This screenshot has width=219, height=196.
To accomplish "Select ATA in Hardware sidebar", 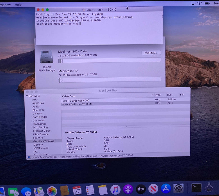I will (x=34, y=100).
